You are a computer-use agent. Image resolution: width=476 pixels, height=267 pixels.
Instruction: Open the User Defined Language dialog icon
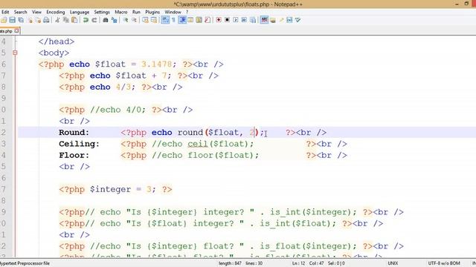point(190,20)
